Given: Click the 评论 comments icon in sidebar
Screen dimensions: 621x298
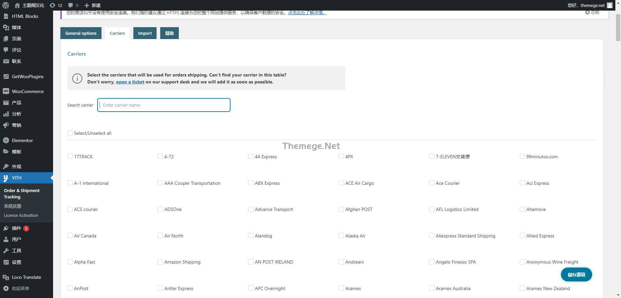Looking at the screenshot, I should pos(6,50).
